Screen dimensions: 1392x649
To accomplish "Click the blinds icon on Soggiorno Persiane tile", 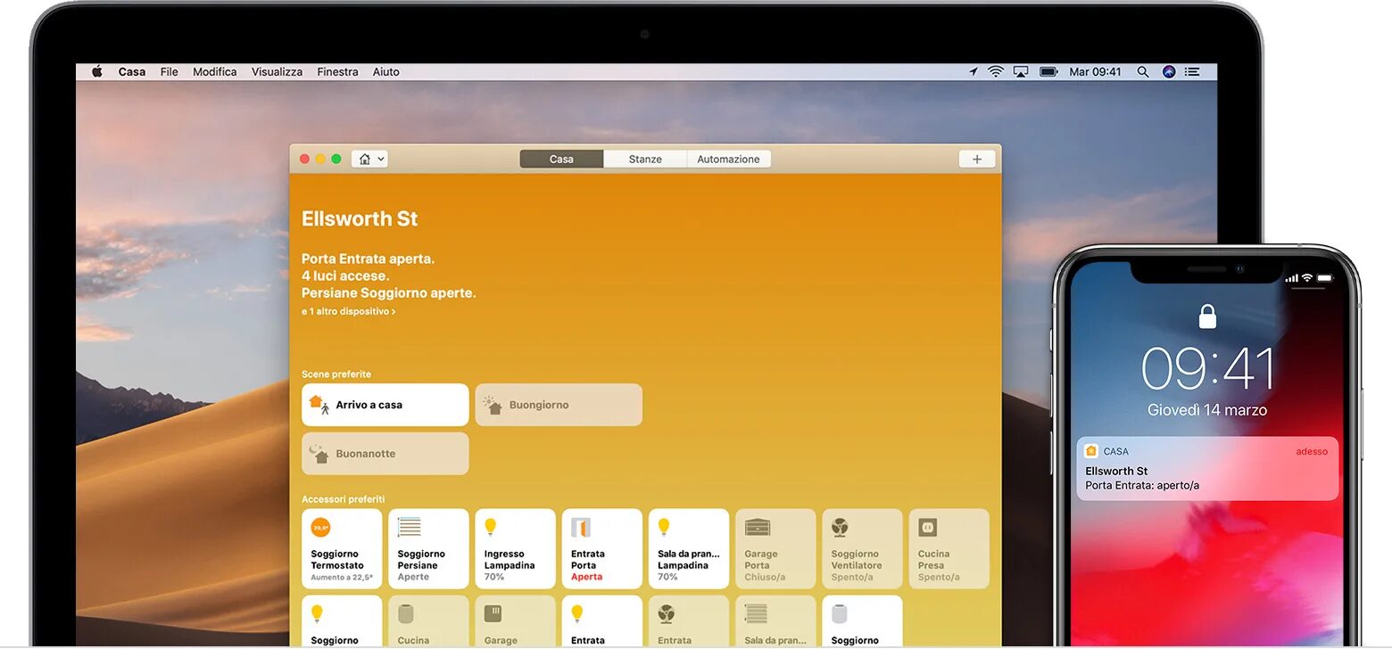I will click(409, 527).
